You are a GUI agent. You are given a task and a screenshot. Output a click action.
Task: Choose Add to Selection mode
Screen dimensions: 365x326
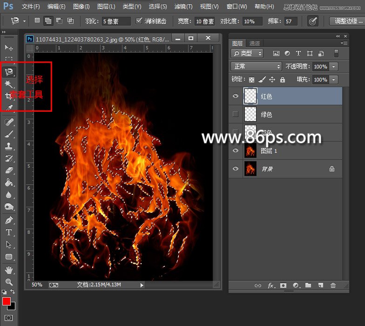[x=48, y=21]
